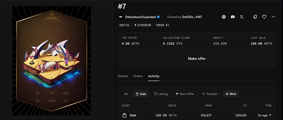
Task: Favorite this NFT with heart icon
Action: [264, 17]
